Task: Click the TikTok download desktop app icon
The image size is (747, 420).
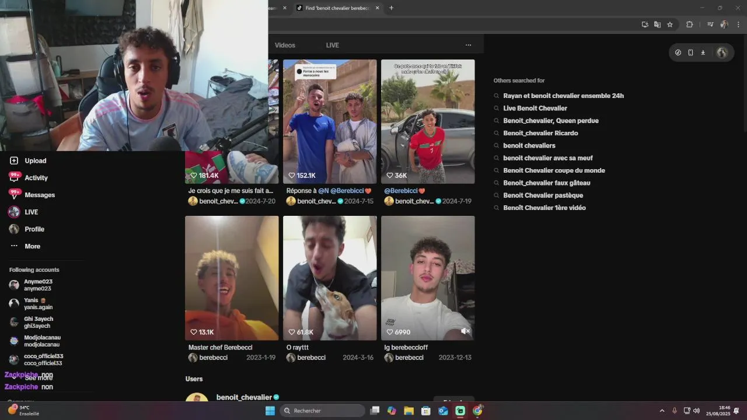Action: (703, 52)
